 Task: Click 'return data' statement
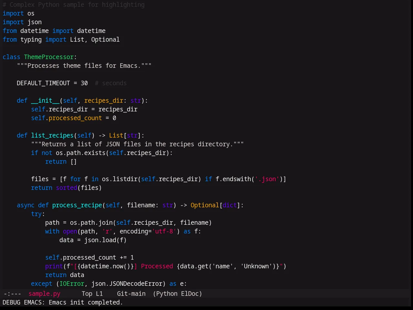pyautogui.click(x=65, y=275)
